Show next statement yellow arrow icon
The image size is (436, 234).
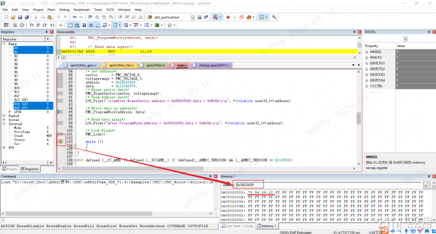click(x=61, y=25)
